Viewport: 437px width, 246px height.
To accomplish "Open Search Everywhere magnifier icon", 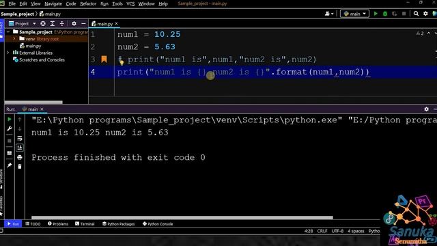I will point(416,14).
